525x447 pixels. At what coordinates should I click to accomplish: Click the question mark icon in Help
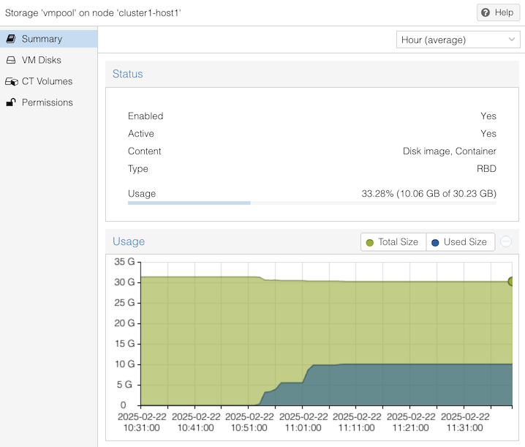tap(486, 12)
